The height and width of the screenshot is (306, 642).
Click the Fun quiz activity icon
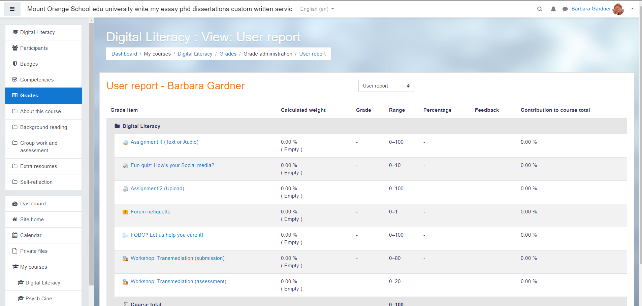click(x=125, y=166)
